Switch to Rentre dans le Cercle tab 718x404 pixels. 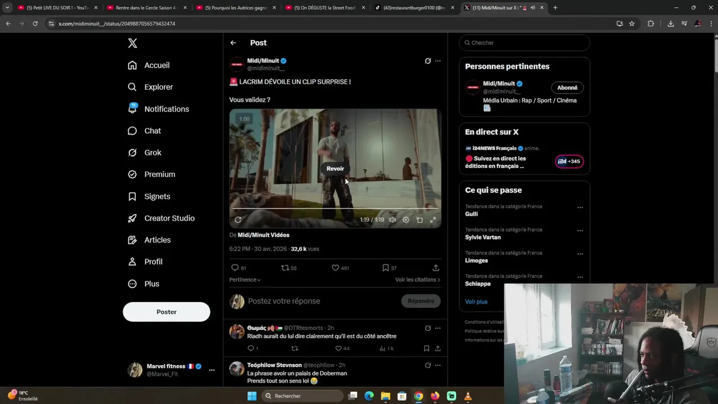146,8
